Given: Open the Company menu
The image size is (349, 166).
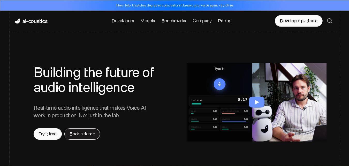Looking at the screenshot, I should 202,21.
